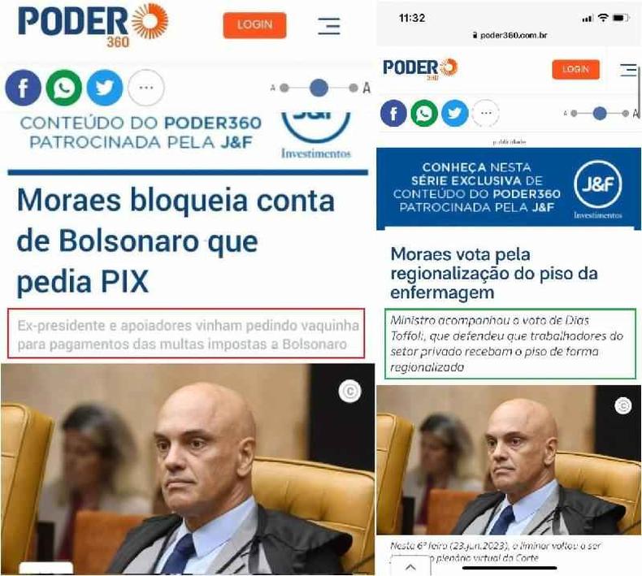Click LOGIN button on right page
The height and width of the screenshot is (576, 642).
coord(575,69)
